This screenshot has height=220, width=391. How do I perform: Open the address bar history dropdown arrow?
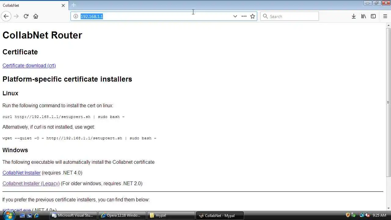(235, 16)
